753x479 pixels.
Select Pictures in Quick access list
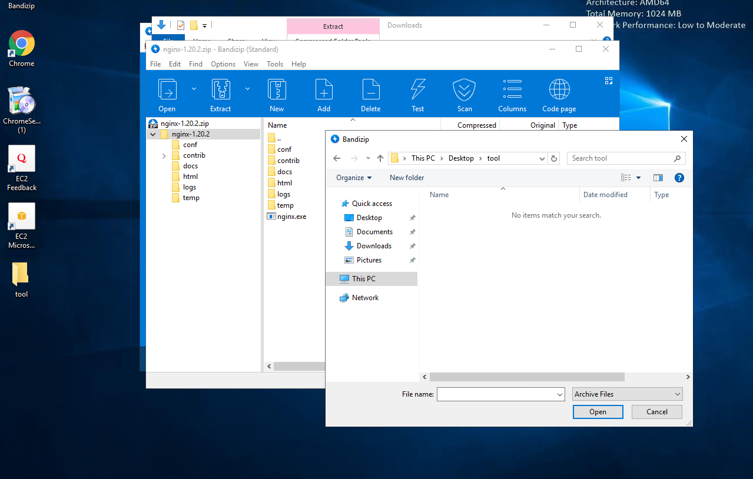click(x=369, y=260)
